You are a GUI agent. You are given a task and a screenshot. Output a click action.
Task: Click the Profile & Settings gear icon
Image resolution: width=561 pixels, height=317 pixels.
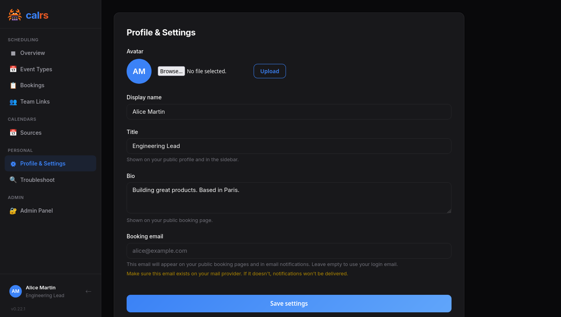[x=13, y=164]
